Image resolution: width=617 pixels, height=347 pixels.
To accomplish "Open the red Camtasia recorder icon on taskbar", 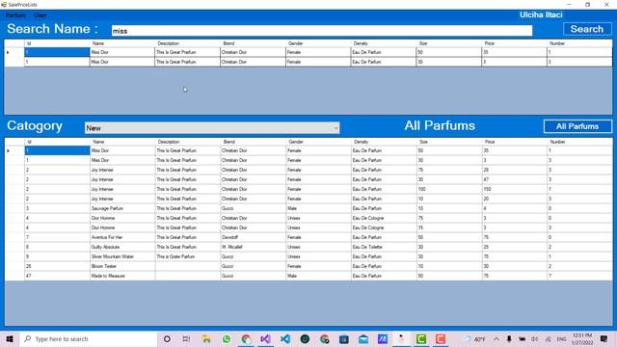I will point(441,338).
